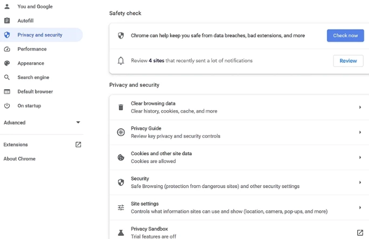Open the On startup settings section

29,106
